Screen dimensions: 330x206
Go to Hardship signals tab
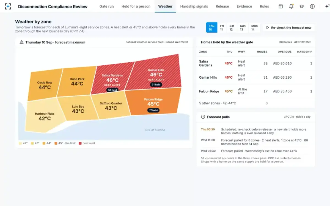[194, 6]
